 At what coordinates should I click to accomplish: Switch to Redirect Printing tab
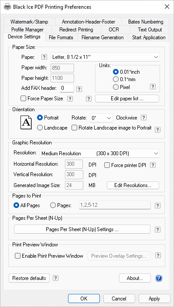click(x=76, y=30)
